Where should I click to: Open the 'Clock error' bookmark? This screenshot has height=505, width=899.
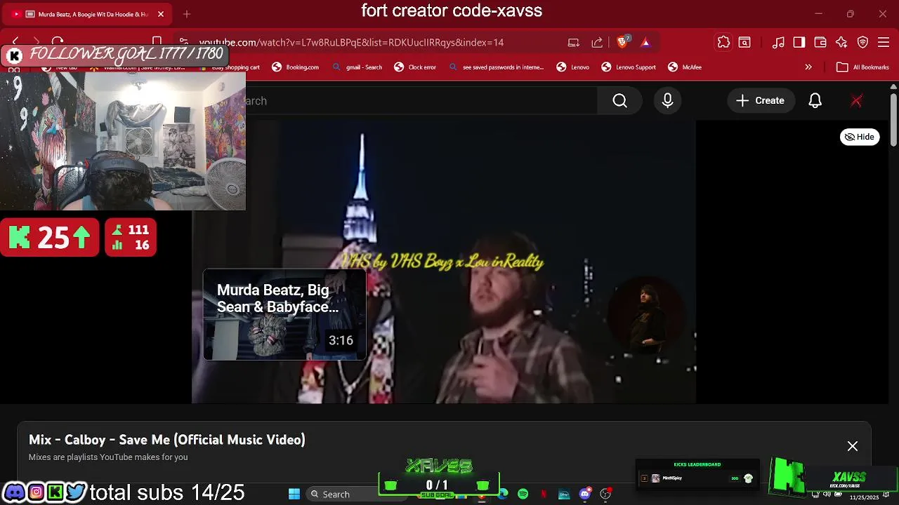coord(415,67)
